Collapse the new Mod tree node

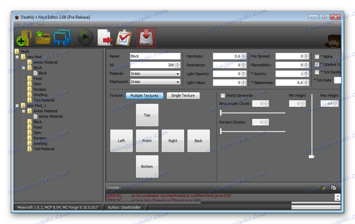click(17, 57)
